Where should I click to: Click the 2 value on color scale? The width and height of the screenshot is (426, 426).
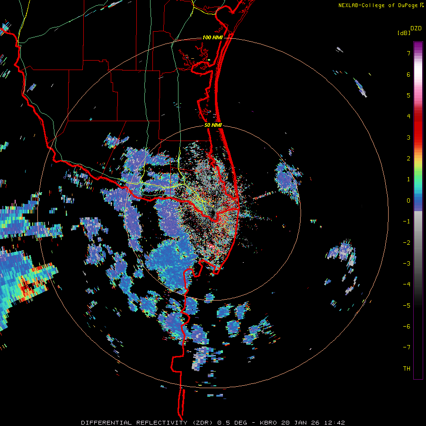(x=408, y=159)
